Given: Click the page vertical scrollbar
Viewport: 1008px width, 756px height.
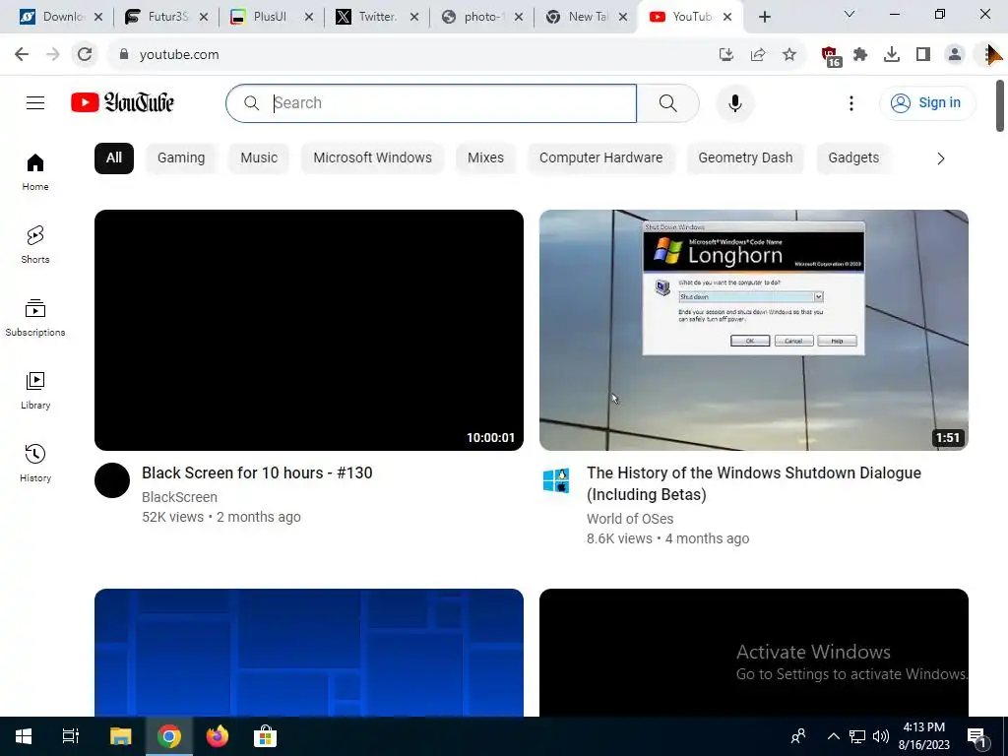Looking at the screenshot, I should [1000, 105].
